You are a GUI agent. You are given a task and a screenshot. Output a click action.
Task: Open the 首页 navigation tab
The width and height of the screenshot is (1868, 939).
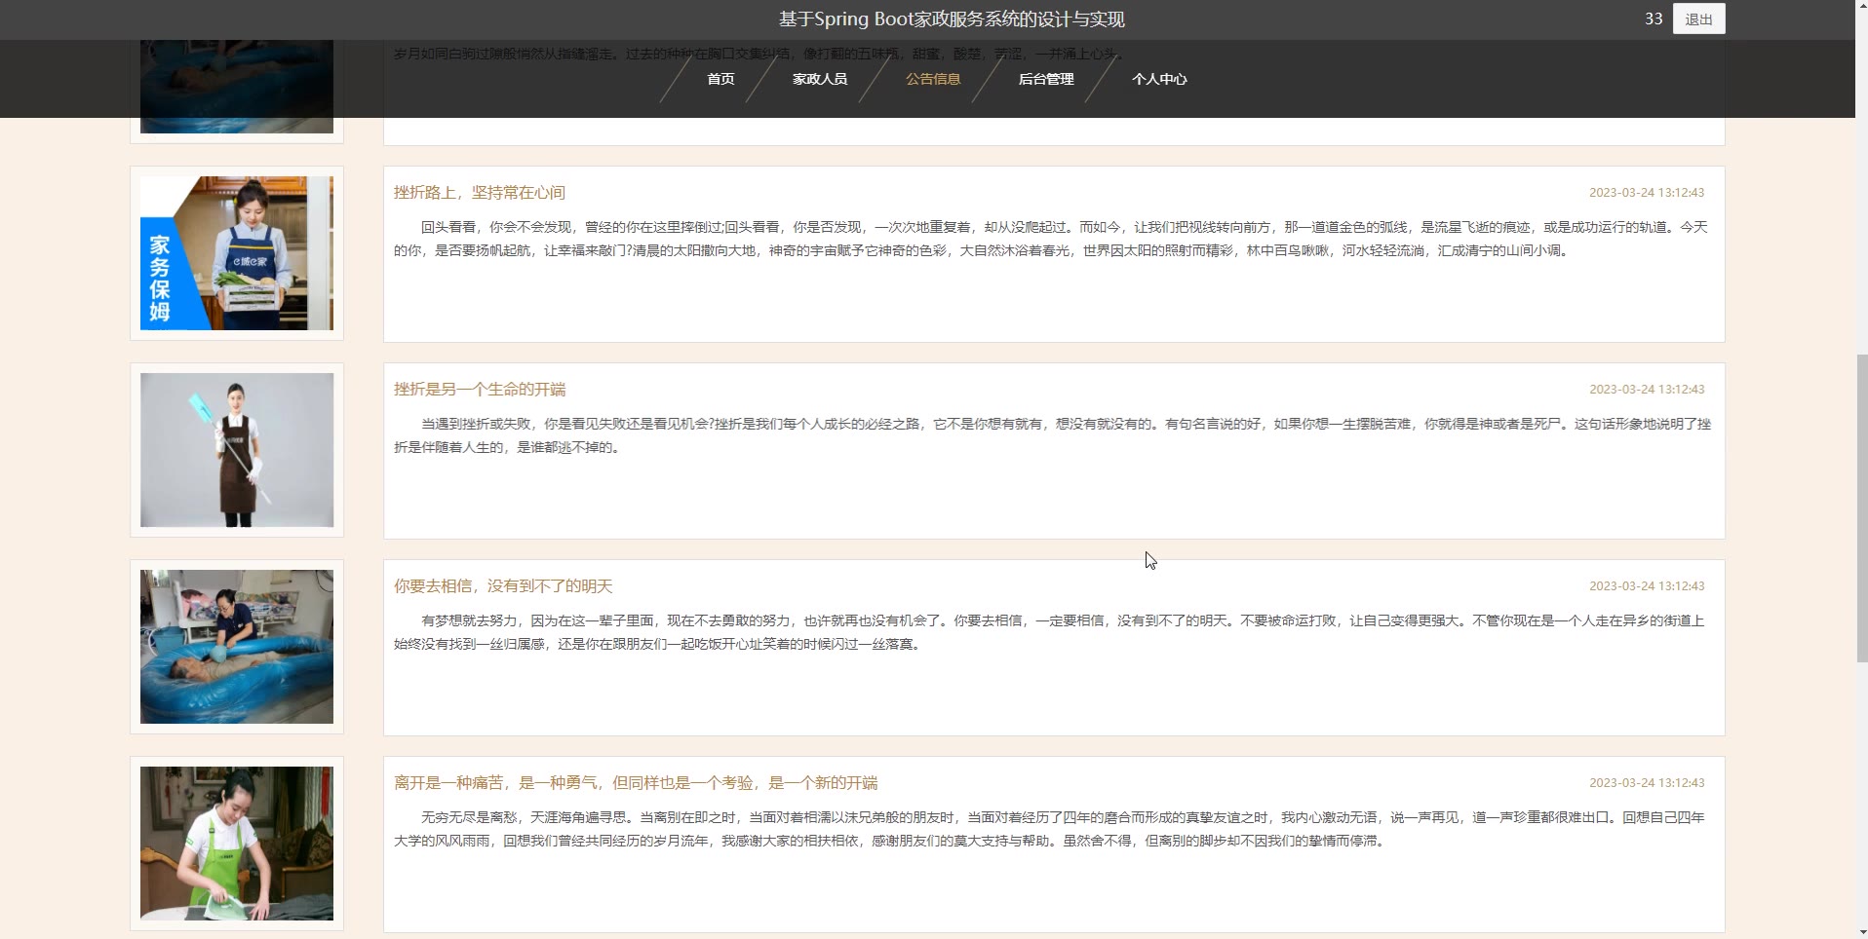point(720,79)
